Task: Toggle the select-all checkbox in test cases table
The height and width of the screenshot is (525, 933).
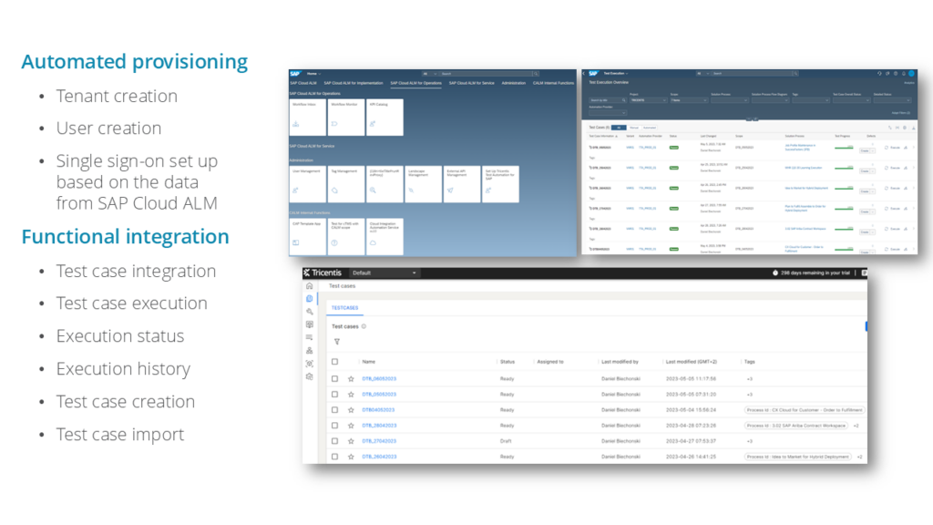Action: (333, 362)
